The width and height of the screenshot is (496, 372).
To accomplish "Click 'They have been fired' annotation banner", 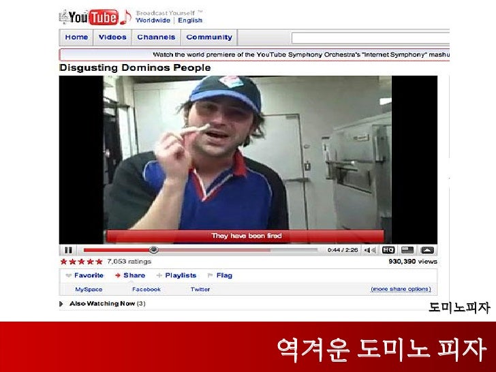I will 245,236.
